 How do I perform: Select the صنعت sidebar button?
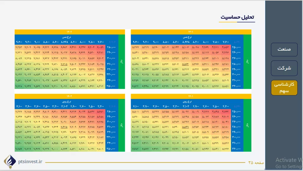[284, 49]
